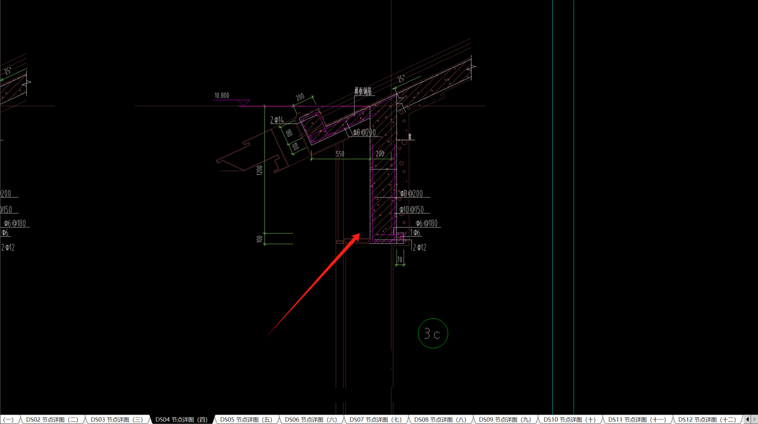Screen dimensions: 758x424
Task: Select the 梁 beam label
Action: click(410, 137)
